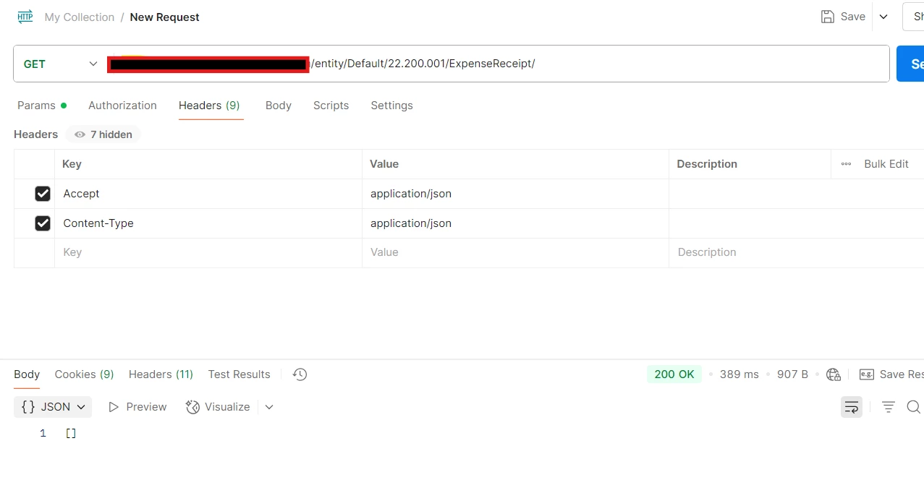Click the Save disk icon
924x493 pixels.
point(828,17)
